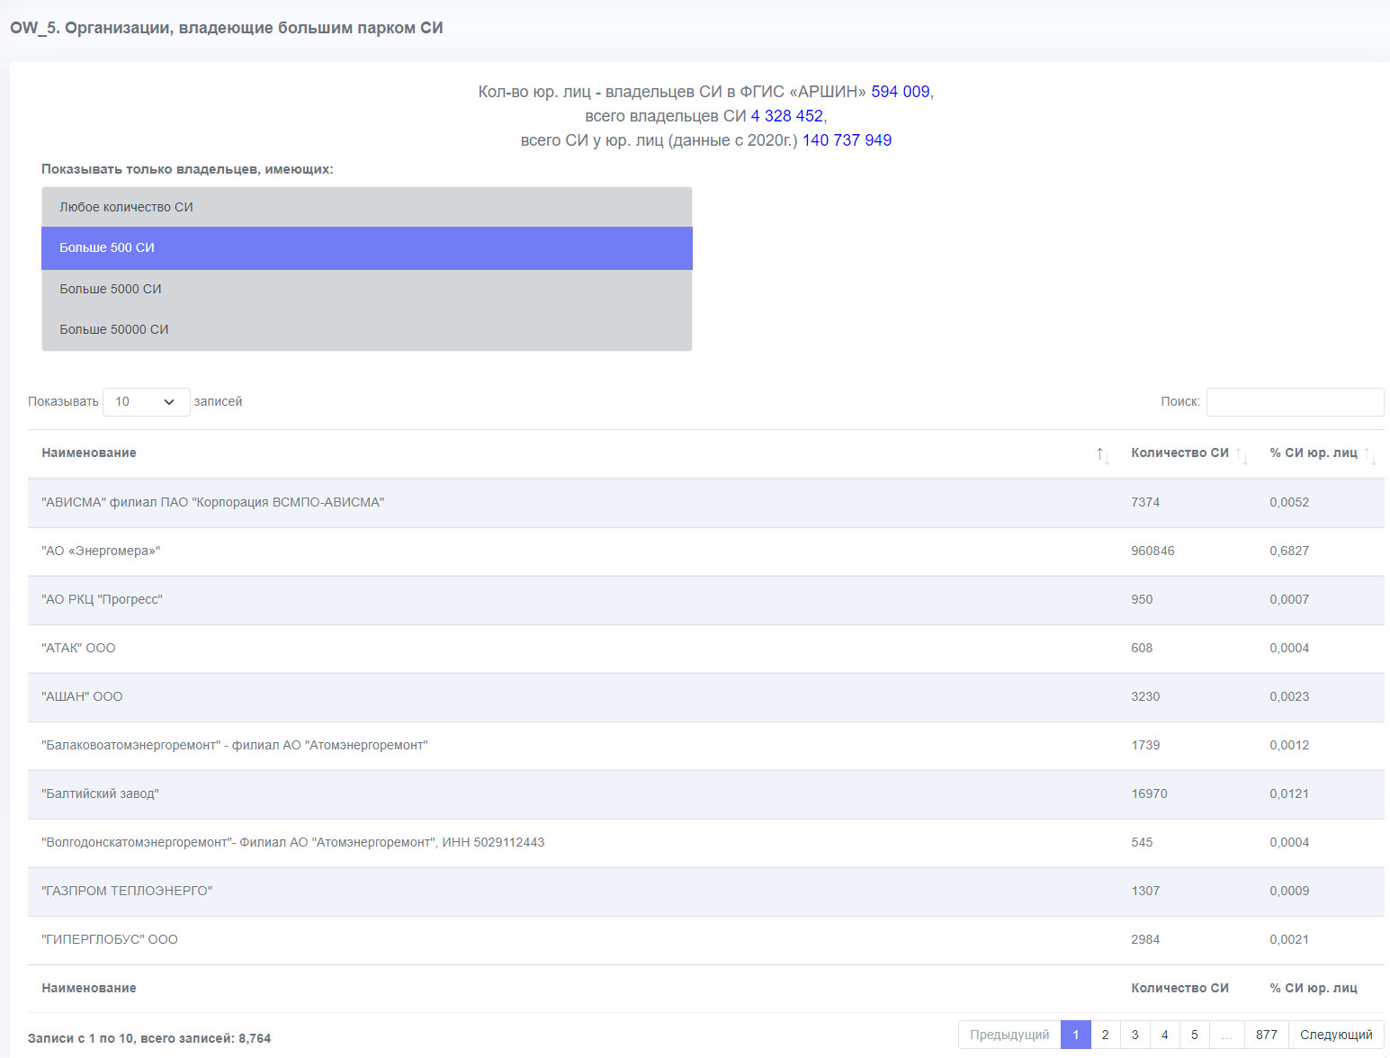1390x1058 pixels.
Task: Go to page 4 of results
Action: point(1165,1035)
